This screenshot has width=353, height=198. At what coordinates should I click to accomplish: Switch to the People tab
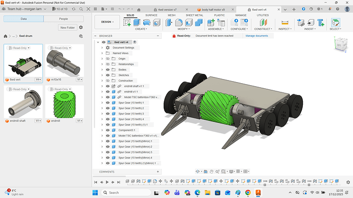click(x=63, y=19)
